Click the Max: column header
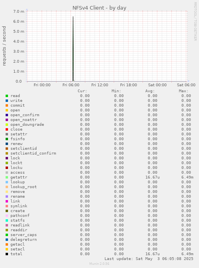Screen dimensions: 199x268 pos(183,91)
